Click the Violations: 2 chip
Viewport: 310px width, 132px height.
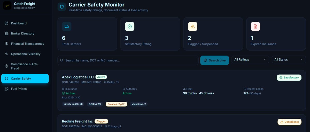click(139, 104)
